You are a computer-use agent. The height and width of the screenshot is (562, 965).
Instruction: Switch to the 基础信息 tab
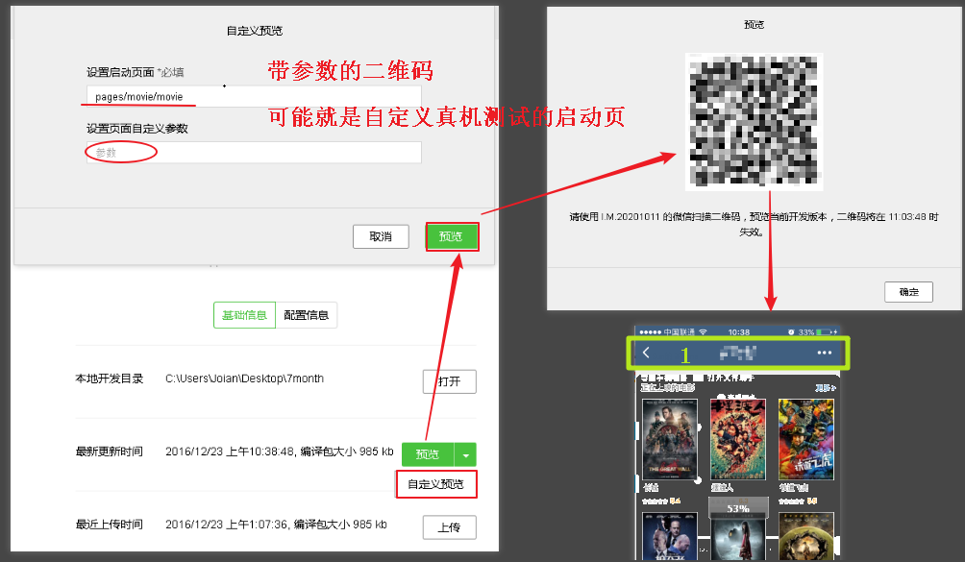tap(244, 316)
